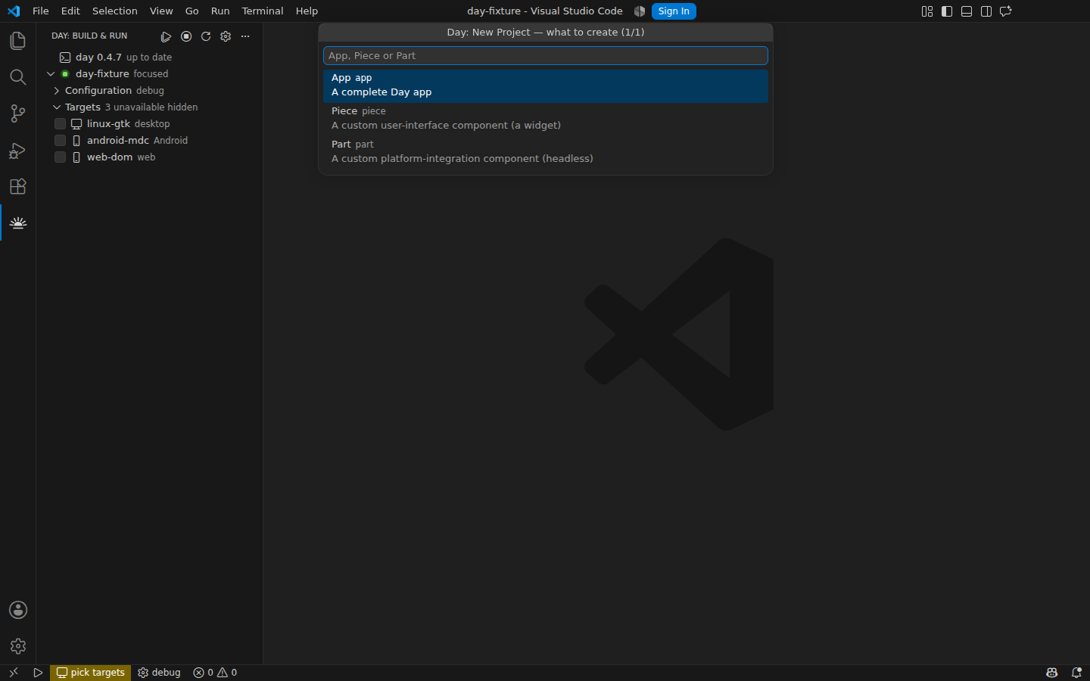Viewport: 1090px width, 681px height.
Task: Open the View menu
Action: (161, 11)
